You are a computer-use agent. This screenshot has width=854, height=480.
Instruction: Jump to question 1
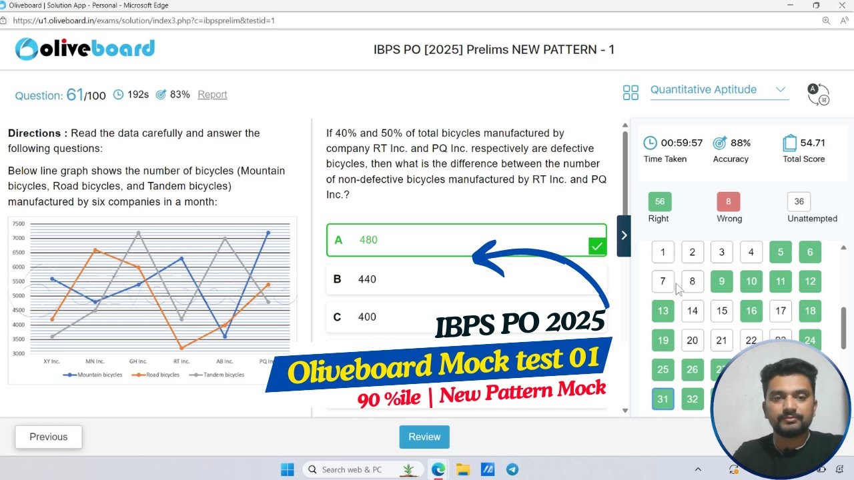[x=663, y=252]
